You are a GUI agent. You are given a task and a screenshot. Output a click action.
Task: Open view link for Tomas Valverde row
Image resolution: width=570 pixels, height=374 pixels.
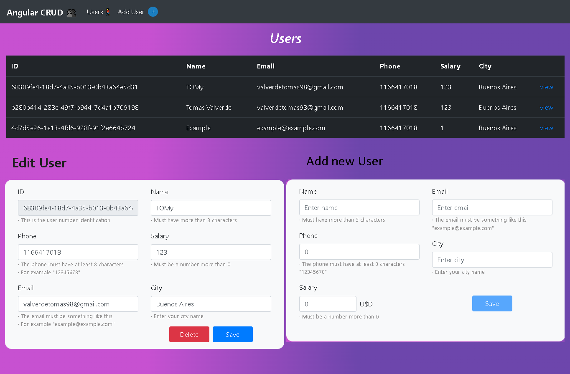pos(546,107)
